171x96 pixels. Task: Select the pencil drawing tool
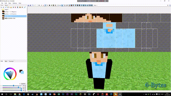pyautogui.click(x=41, y=5)
